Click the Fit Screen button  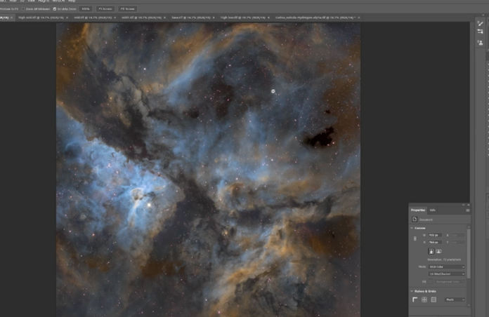[x=105, y=9]
